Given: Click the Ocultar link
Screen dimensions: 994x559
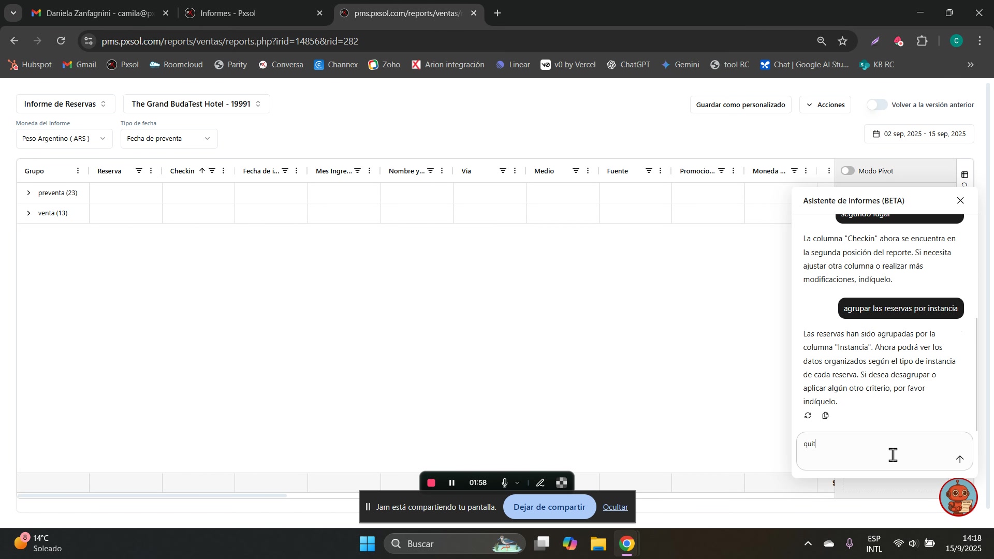Looking at the screenshot, I should click(x=616, y=508).
